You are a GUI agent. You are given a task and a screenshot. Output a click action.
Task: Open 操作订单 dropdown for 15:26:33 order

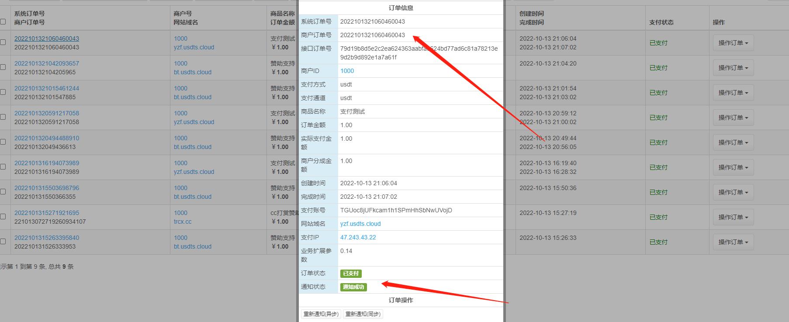click(733, 242)
